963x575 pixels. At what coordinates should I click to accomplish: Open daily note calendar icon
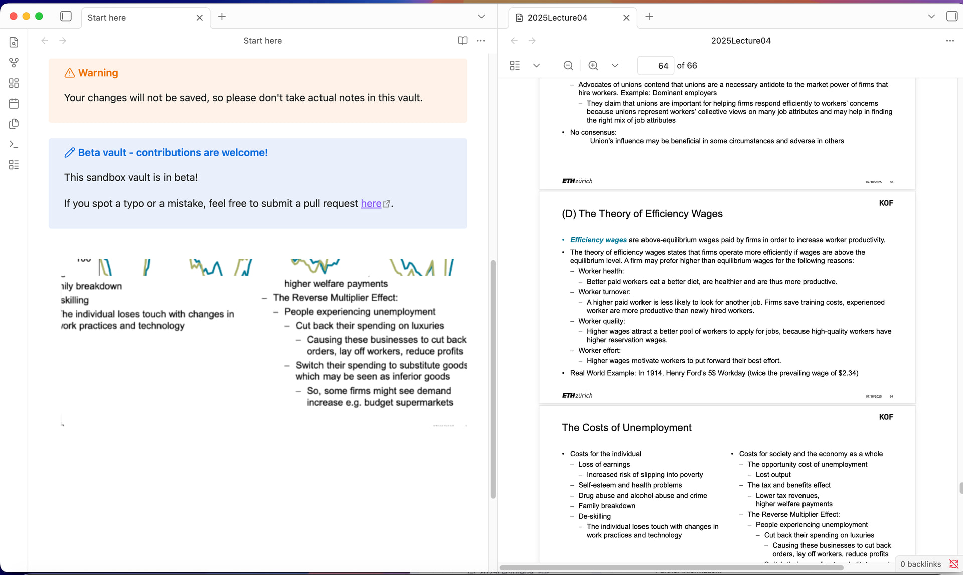point(14,104)
